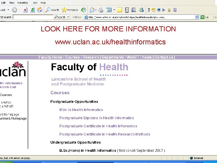This screenshot has width=217, height=163.
Task: Open the Favorites menu
Action: click(x=23, y=3)
